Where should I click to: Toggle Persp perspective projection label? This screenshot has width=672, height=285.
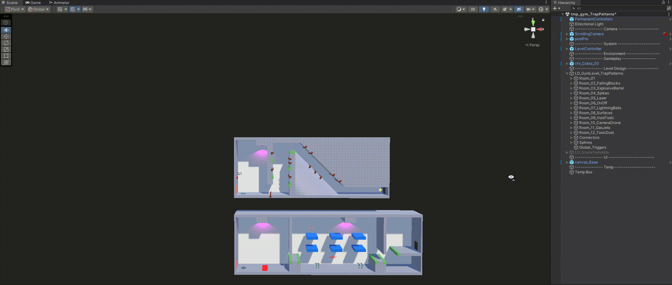coord(532,45)
